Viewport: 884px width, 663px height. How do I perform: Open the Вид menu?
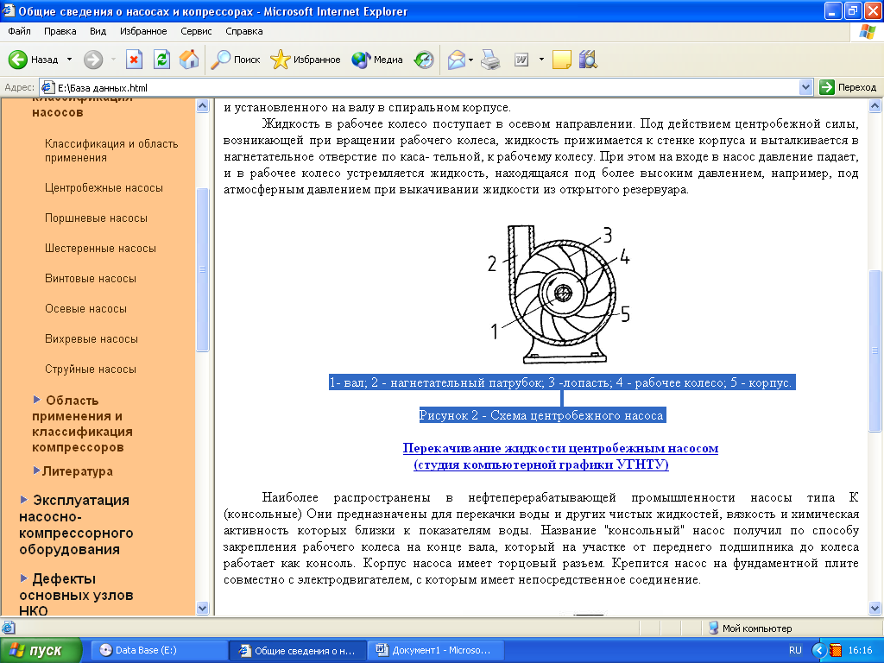(x=98, y=31)
